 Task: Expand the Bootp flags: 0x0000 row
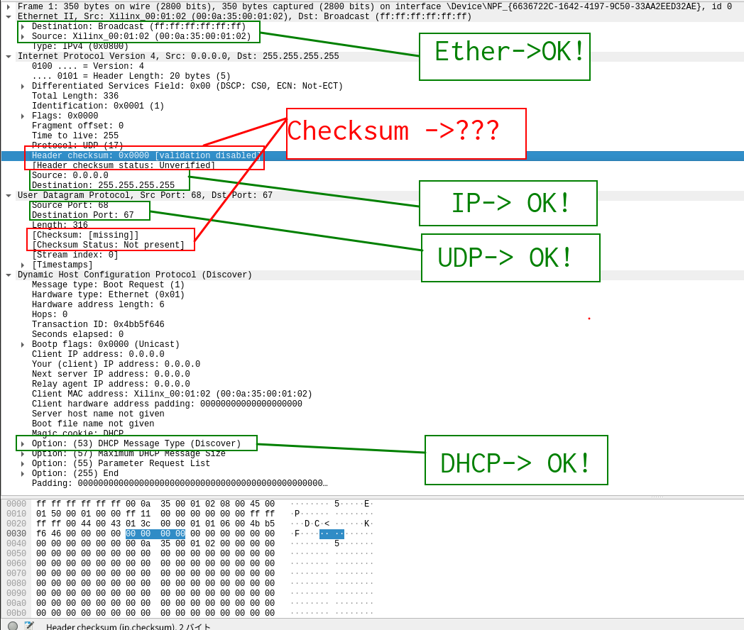pyautogui.click(x=22, y=344)
